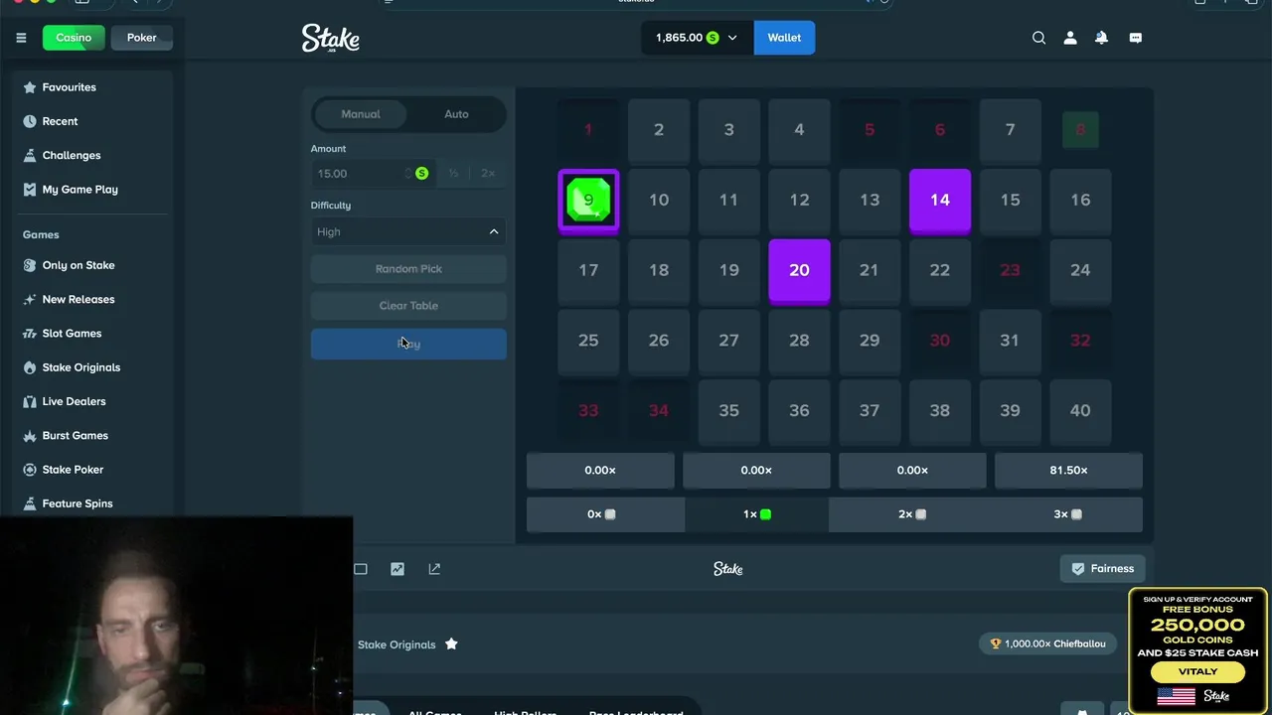Toggle tile 27 on the board
1272x715 pixels.
pyautogui.click(x=728, y=341)
